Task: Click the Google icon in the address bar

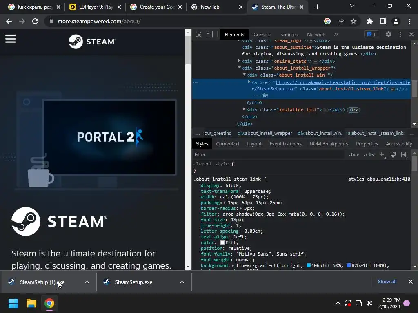Action: pos(327,21)
